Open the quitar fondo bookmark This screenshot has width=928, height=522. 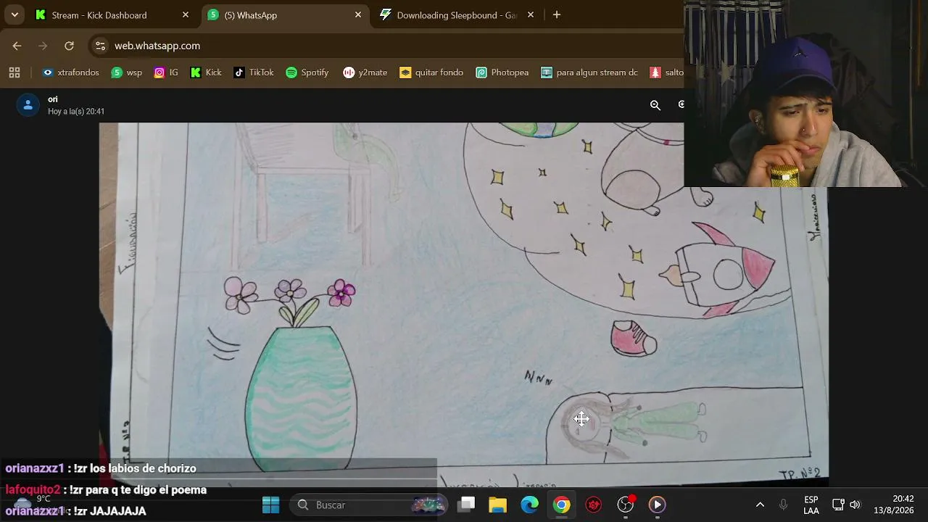[x=431, y=72]
